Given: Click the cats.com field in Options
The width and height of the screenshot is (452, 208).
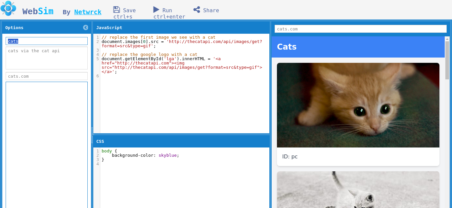Looking at the screenshot, I should pyautogui.click(x=47, y=76).
